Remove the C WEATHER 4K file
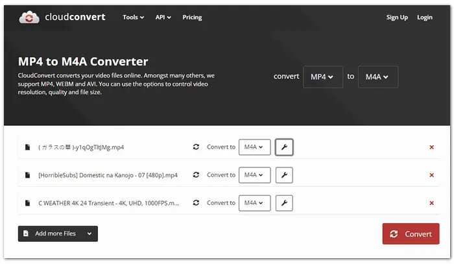The width and height of the screenshot is (454, 264). [x=431, y=203]
